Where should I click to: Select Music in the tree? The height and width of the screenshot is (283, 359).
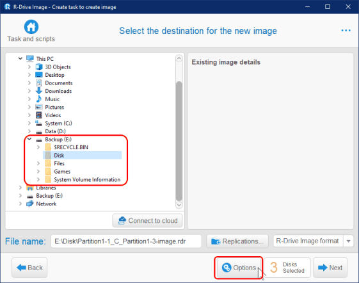click(x=52, y=99)
